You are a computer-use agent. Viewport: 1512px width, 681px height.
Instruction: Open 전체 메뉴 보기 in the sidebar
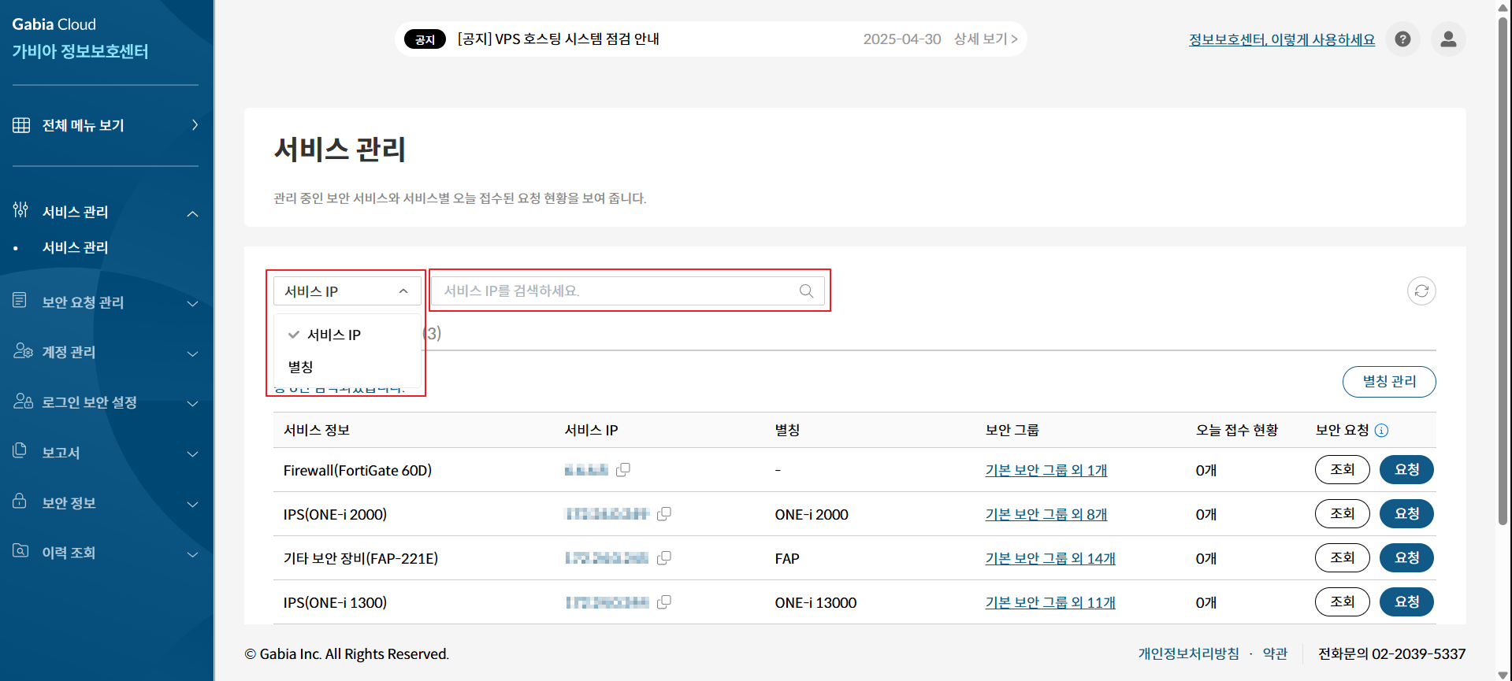pyautogui.click(x=106, y=126)
